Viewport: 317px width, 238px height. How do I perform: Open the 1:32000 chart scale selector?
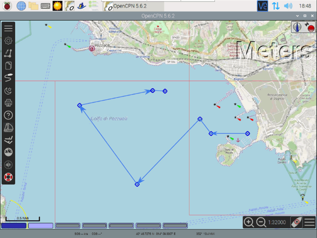pyautogui.click(x=277, y=222)
